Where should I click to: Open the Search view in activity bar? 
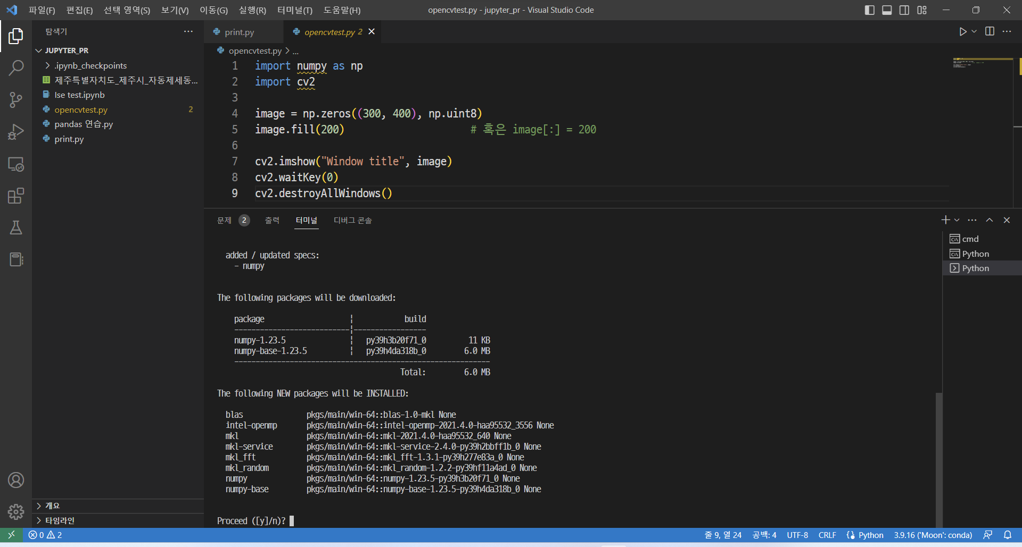(x=16, y=68)
